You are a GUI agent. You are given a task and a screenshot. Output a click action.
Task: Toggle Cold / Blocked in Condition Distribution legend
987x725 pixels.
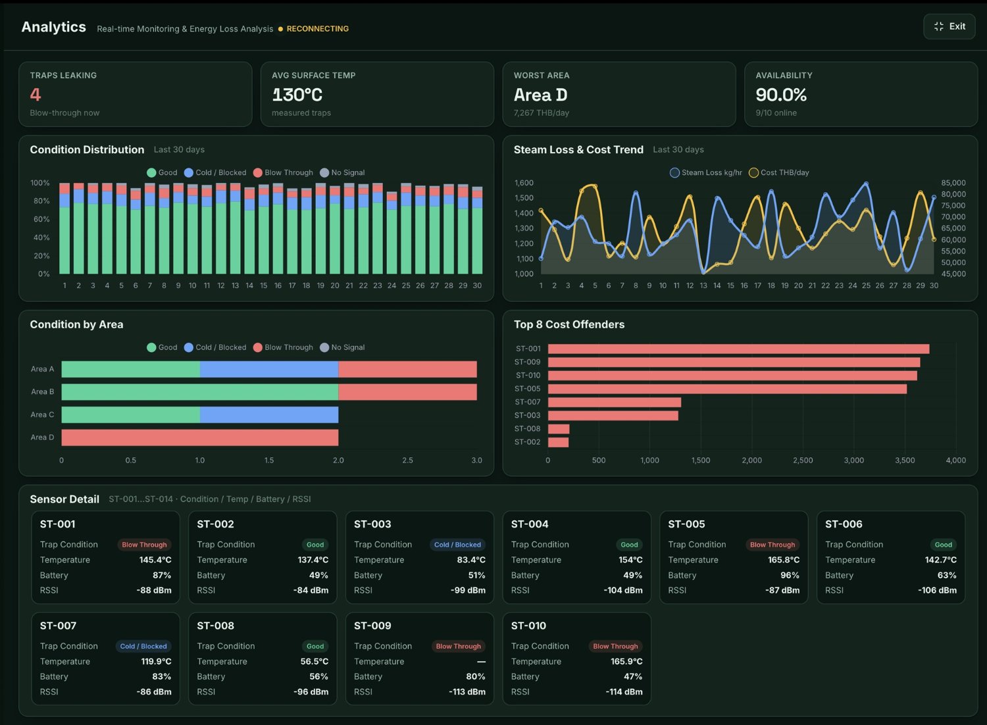click(215, 172)
